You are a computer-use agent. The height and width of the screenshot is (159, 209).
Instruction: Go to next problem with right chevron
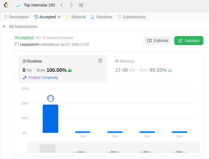[72, 5]
